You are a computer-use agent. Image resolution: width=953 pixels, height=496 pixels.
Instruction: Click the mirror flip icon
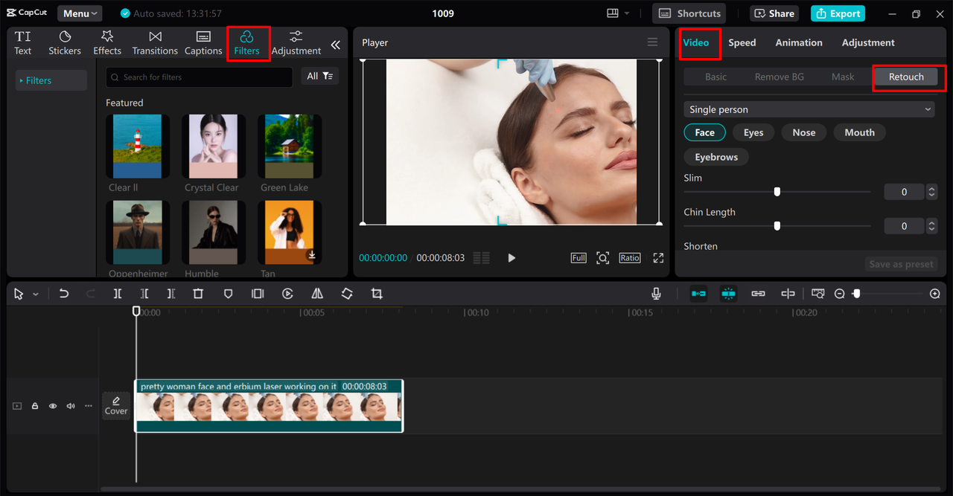pyautogui.click(x=317, y=294)
